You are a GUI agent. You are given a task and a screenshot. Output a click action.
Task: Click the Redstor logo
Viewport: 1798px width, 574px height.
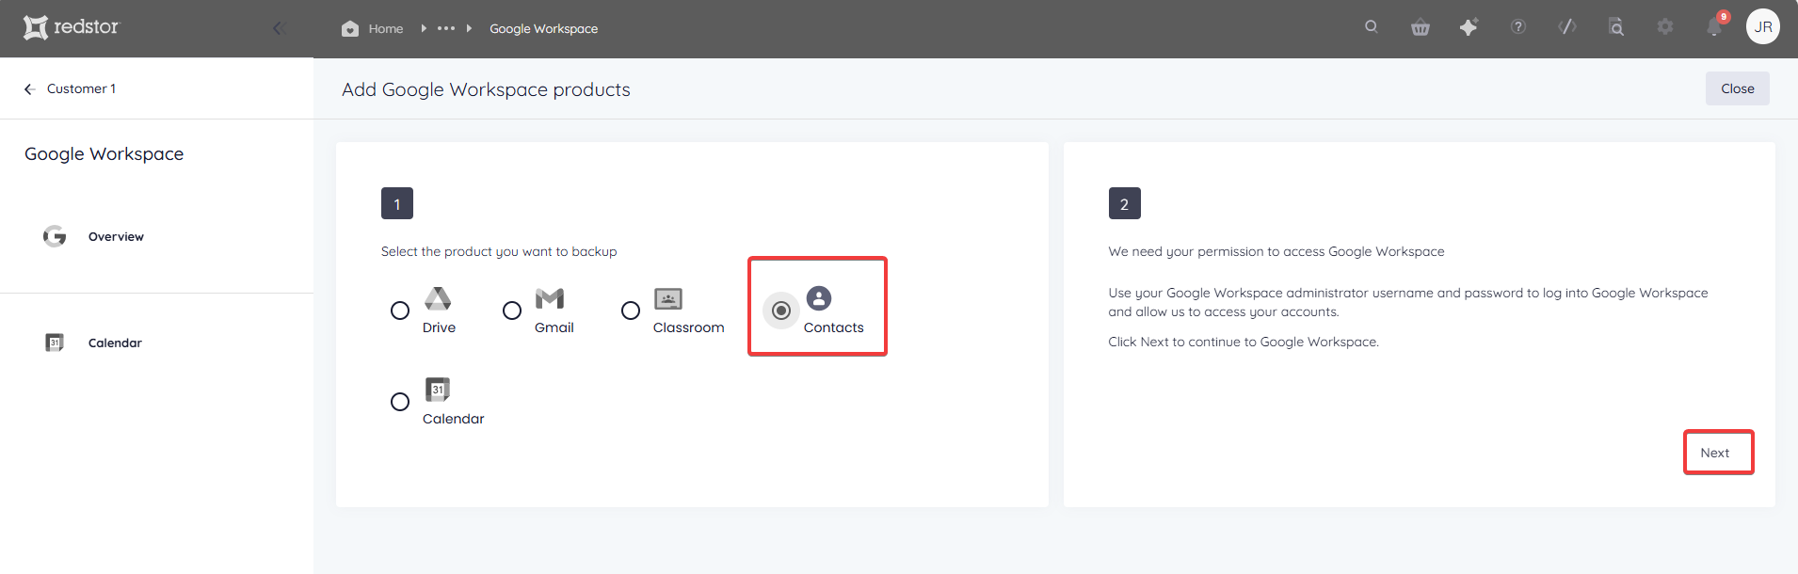[72, 27]
